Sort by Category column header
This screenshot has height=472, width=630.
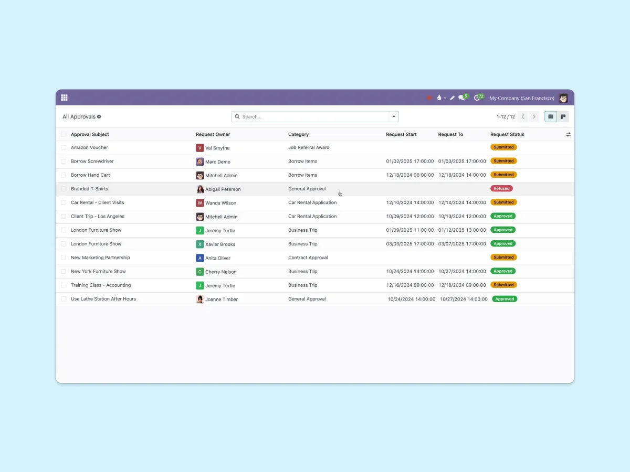(x=298, y=135)
